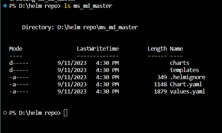Click the Directory path D:\helm repo\ms_md_master
The width and height of the screenshot is (222, 133).
point(97,27)
